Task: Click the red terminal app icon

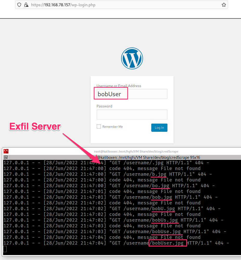Action: (x=6, y=151)
